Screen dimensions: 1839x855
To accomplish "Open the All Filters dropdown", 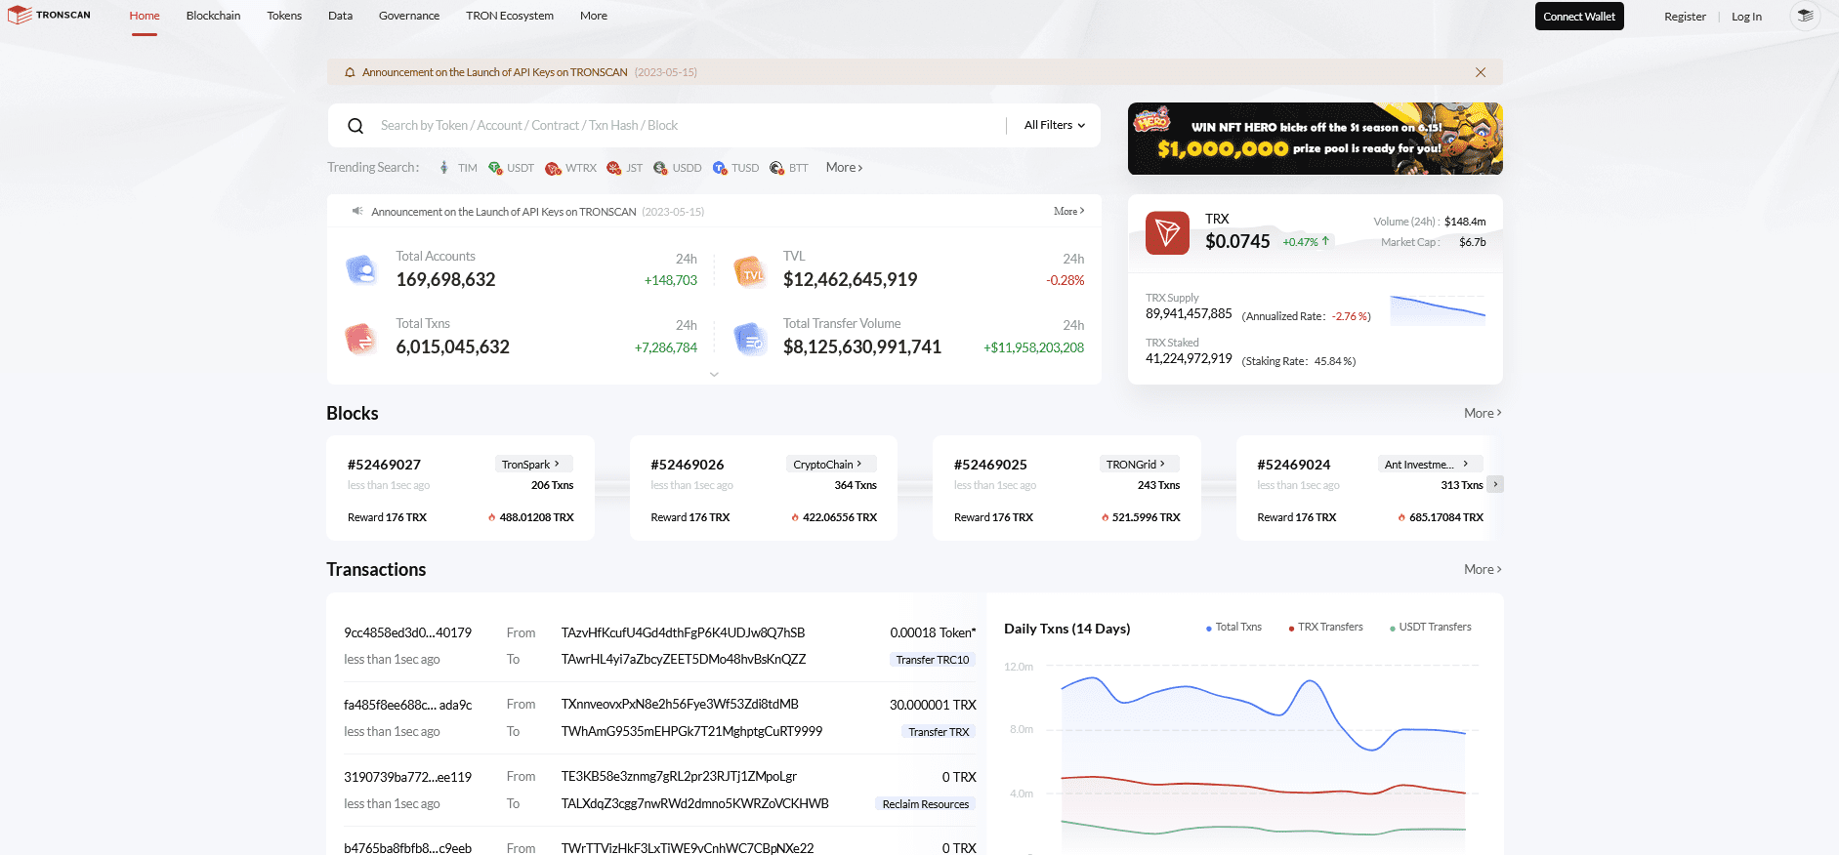I will (x=1055, y=125).
